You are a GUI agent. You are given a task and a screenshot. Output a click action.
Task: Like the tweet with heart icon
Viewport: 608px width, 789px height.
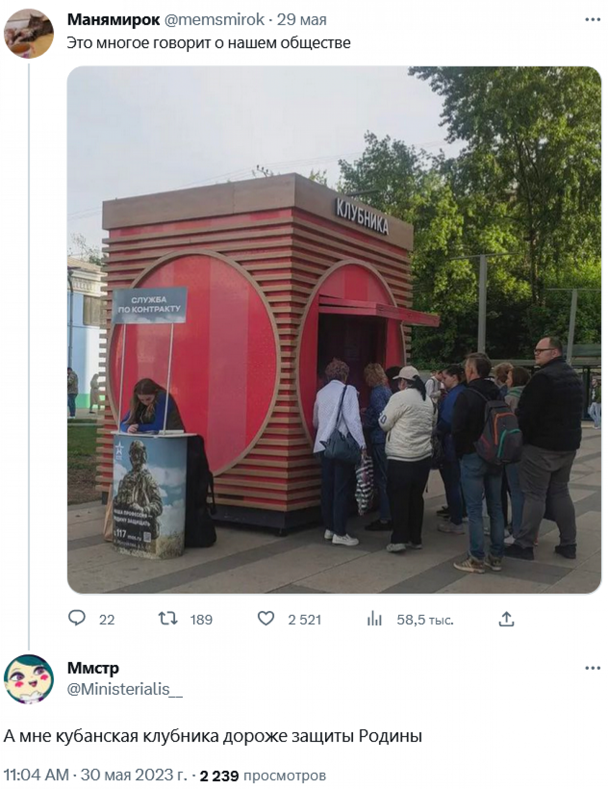tap(266, 618)
